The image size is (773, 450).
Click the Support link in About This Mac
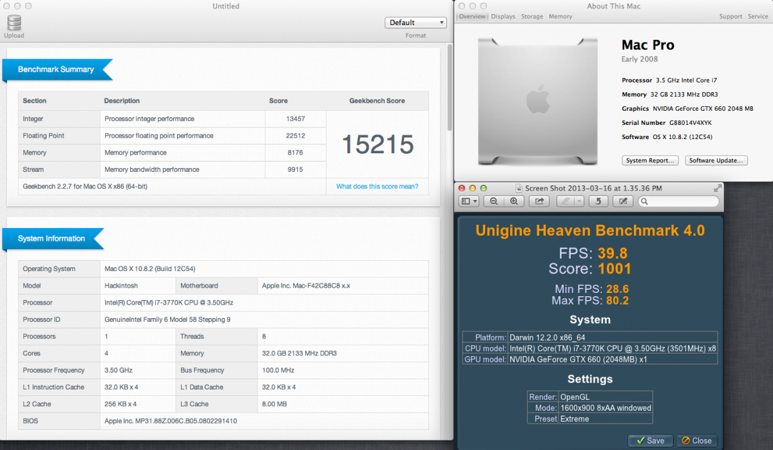(730, 17)
